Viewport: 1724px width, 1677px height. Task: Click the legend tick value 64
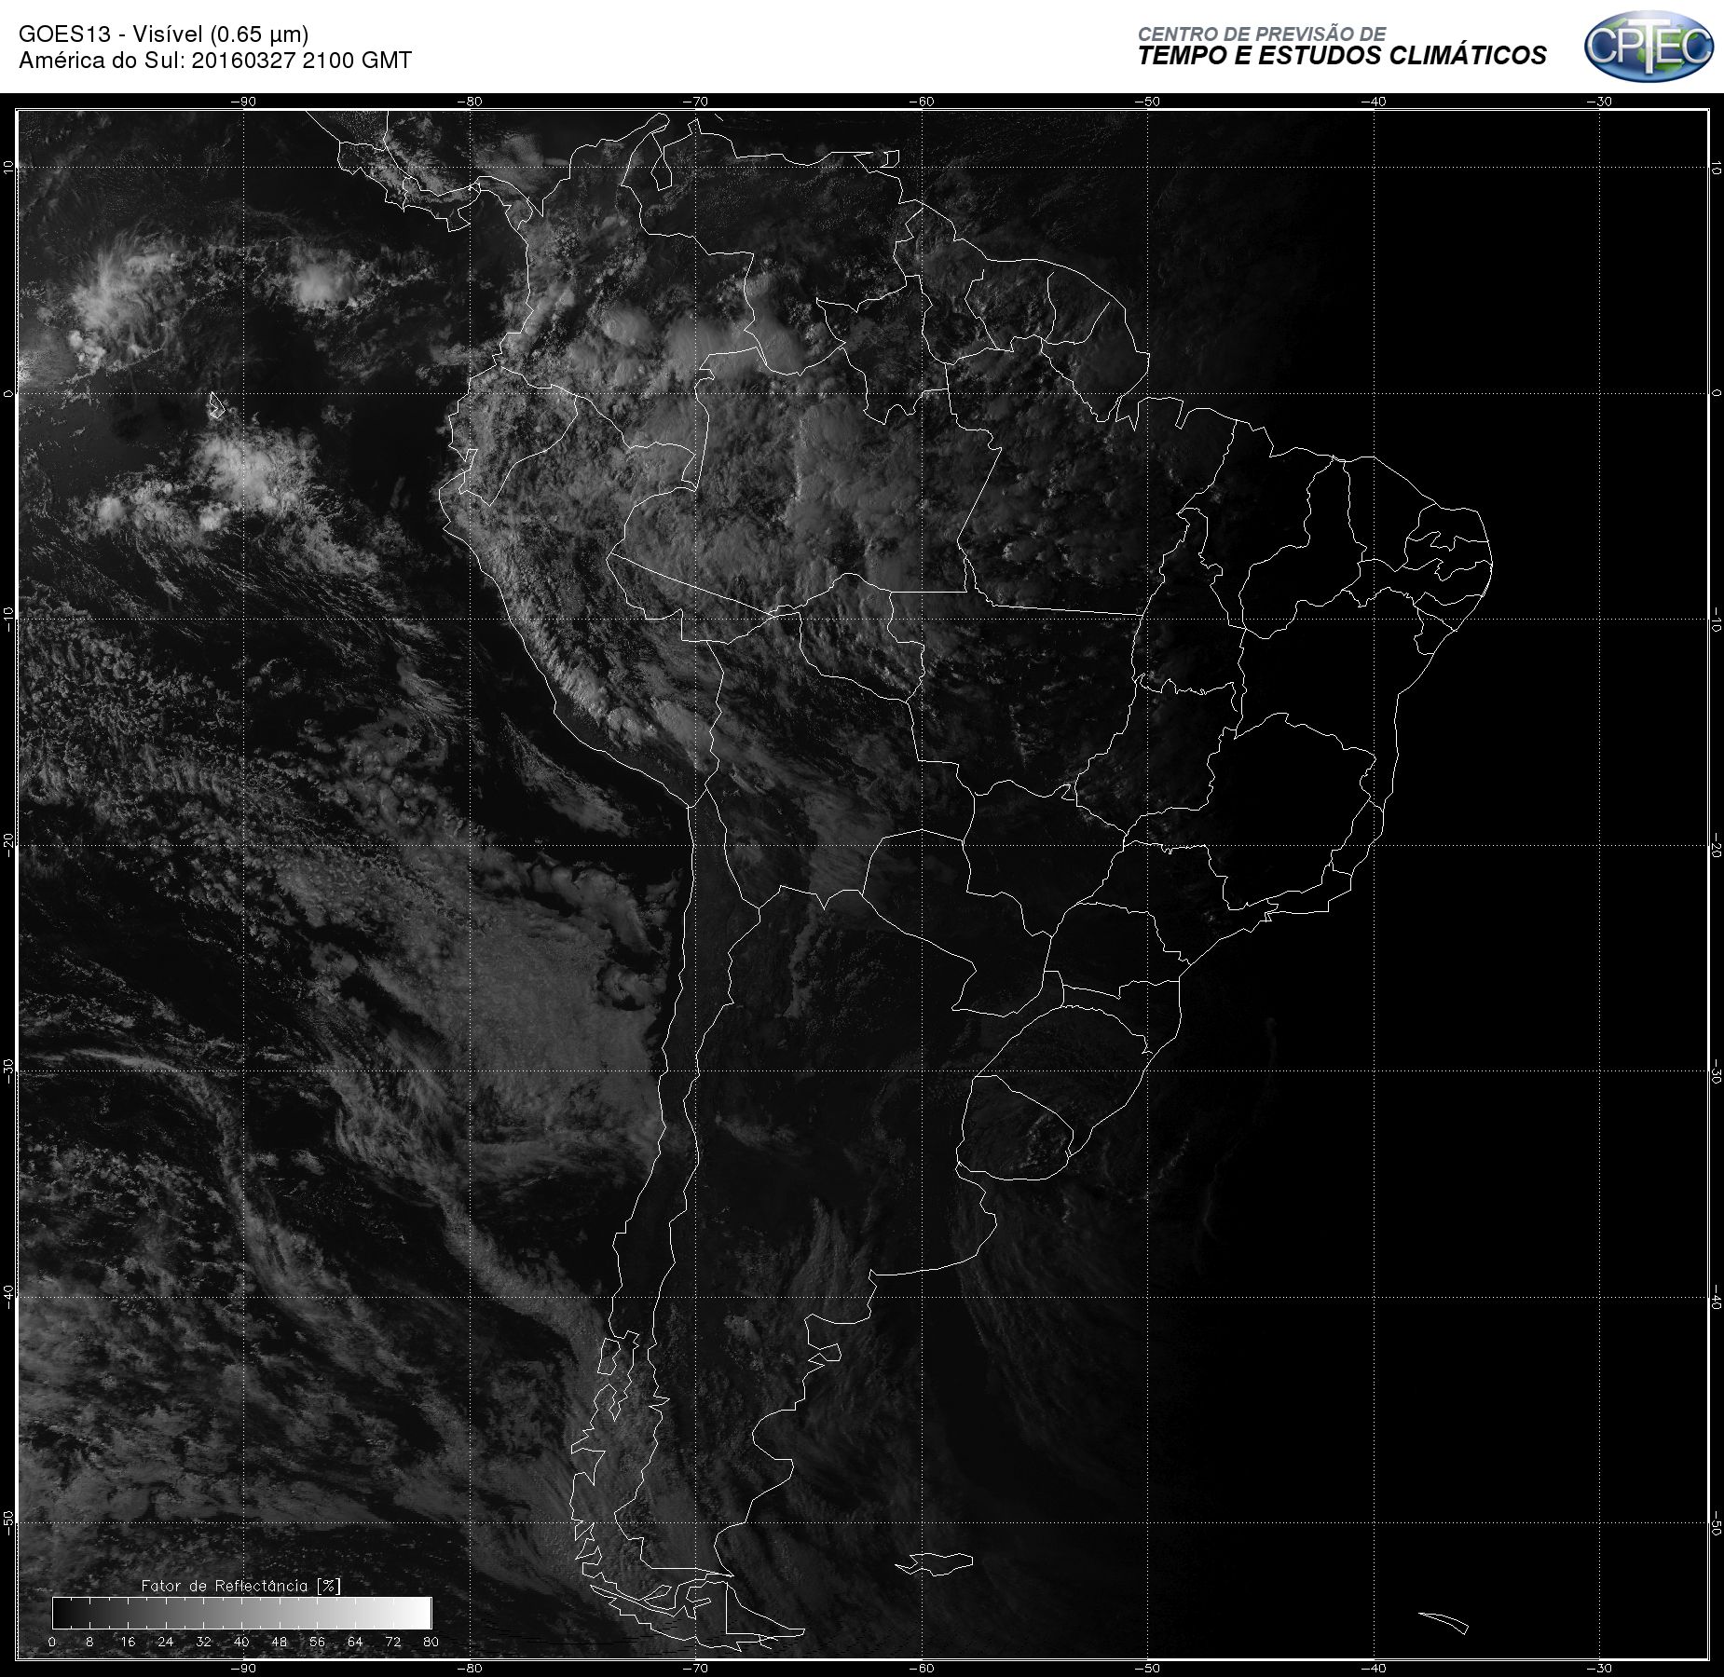355,1642
